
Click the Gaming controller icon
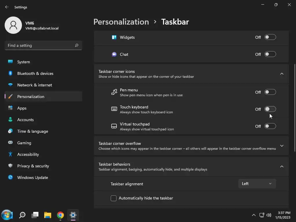click(x=10, y=143)
